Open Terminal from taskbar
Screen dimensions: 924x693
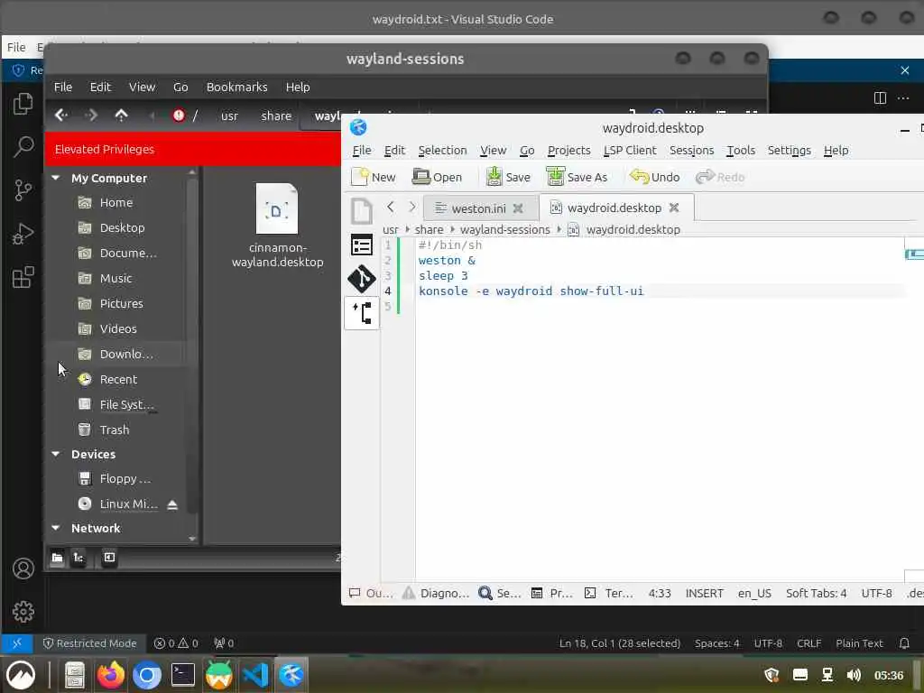point(182,674)
